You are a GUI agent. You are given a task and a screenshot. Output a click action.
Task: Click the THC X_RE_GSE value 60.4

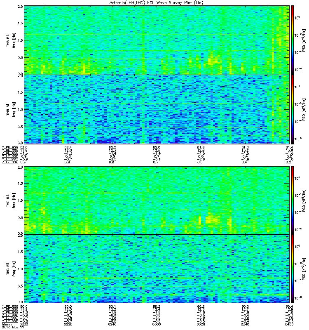[290, 306]
